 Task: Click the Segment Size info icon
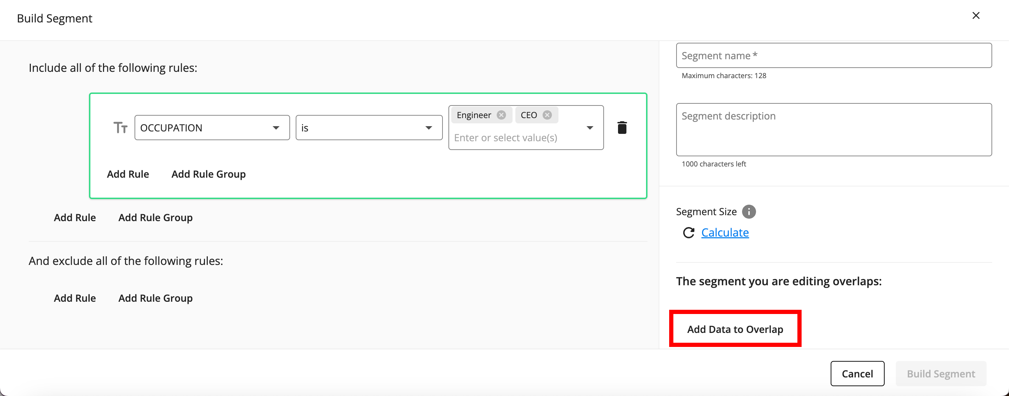coord(749,212)
